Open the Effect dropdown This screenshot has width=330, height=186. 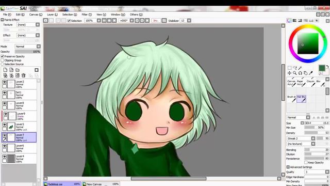pos(38,35)
